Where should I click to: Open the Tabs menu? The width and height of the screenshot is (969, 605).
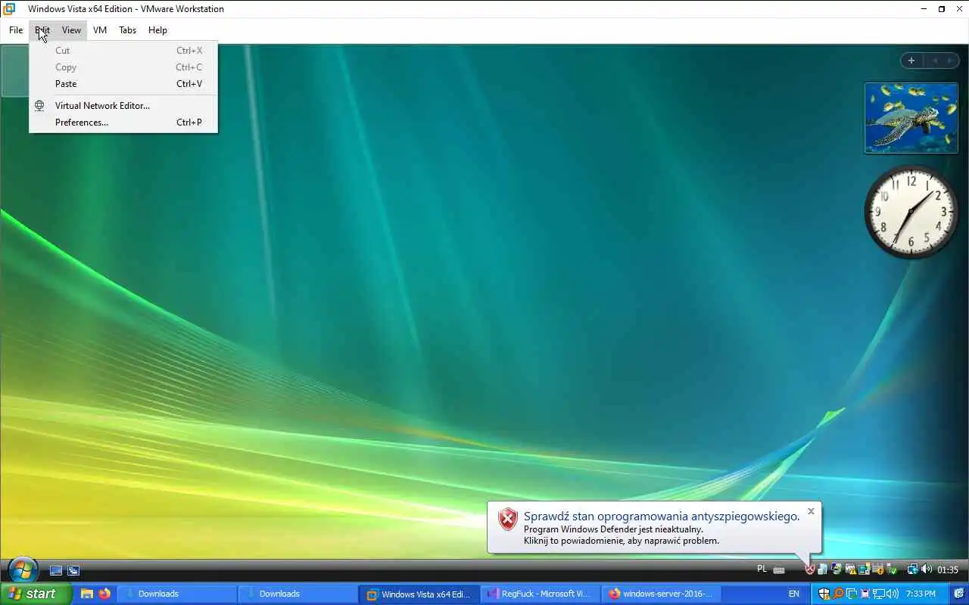[x=127, y=30]
